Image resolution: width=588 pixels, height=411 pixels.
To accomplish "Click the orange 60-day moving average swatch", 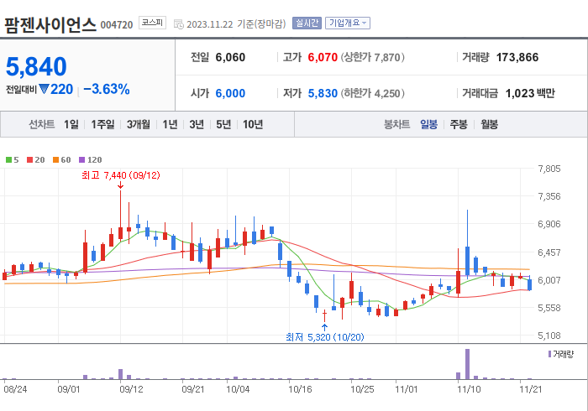I will pos(56,160).
